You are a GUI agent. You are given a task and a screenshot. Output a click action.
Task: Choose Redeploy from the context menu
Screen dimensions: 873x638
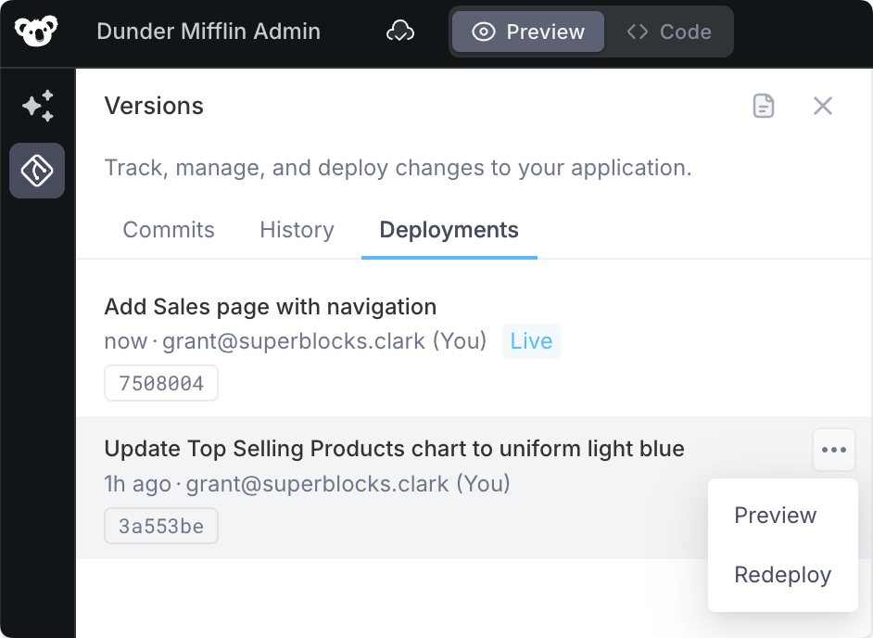782,575
